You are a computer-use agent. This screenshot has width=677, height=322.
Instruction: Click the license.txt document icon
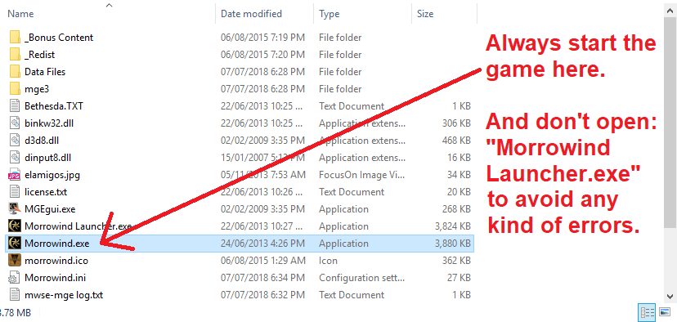(x=15, y=191)
